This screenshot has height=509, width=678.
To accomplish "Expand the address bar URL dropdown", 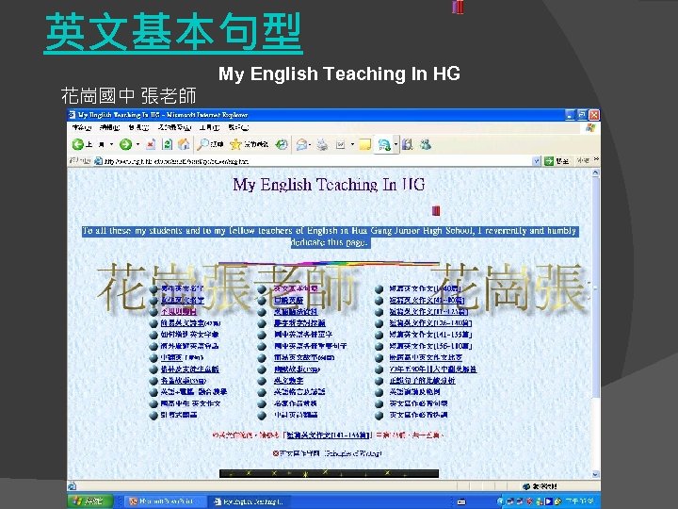I will click(537, 161).
